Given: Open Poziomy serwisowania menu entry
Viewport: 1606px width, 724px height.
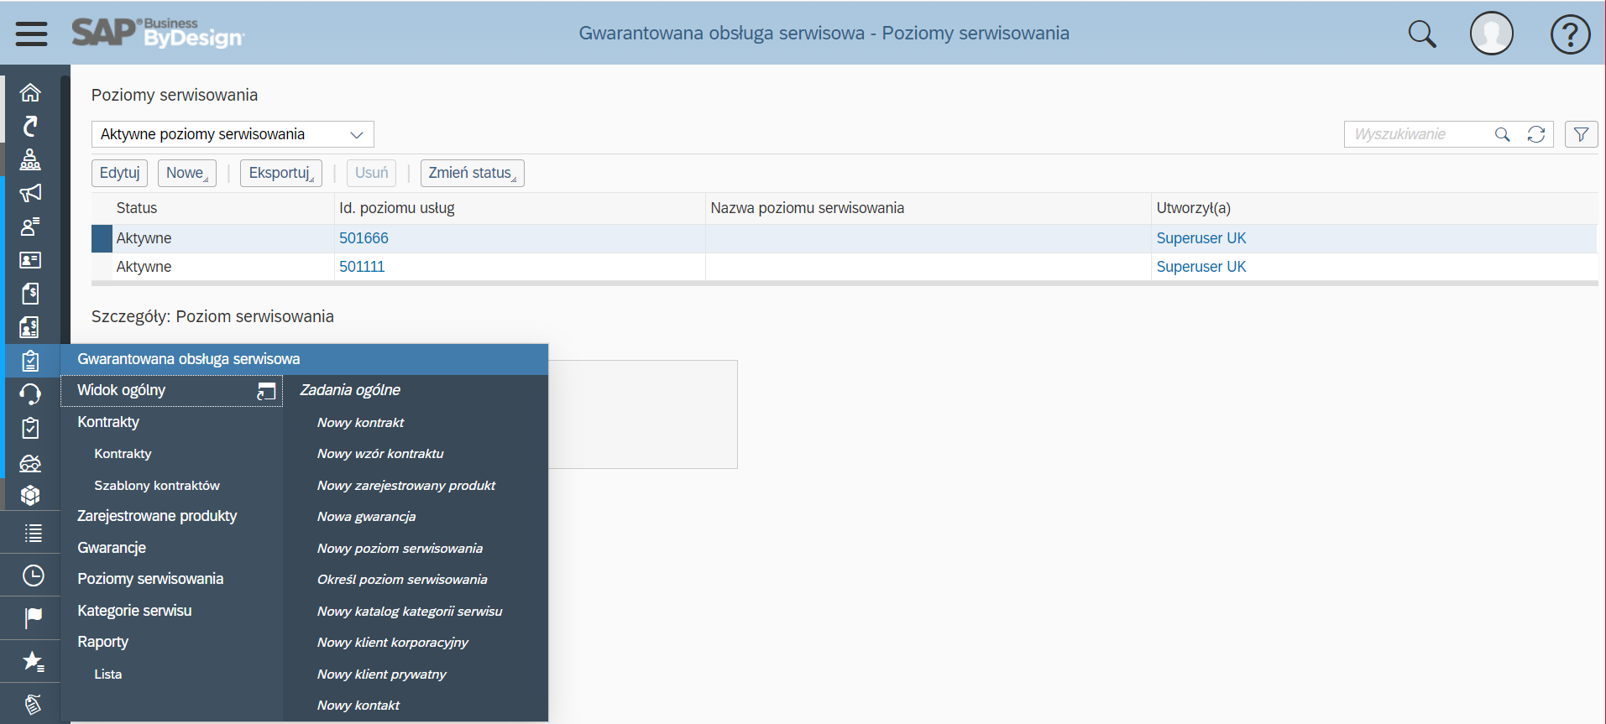Looking at the screenshot, I should pos(150,579).
